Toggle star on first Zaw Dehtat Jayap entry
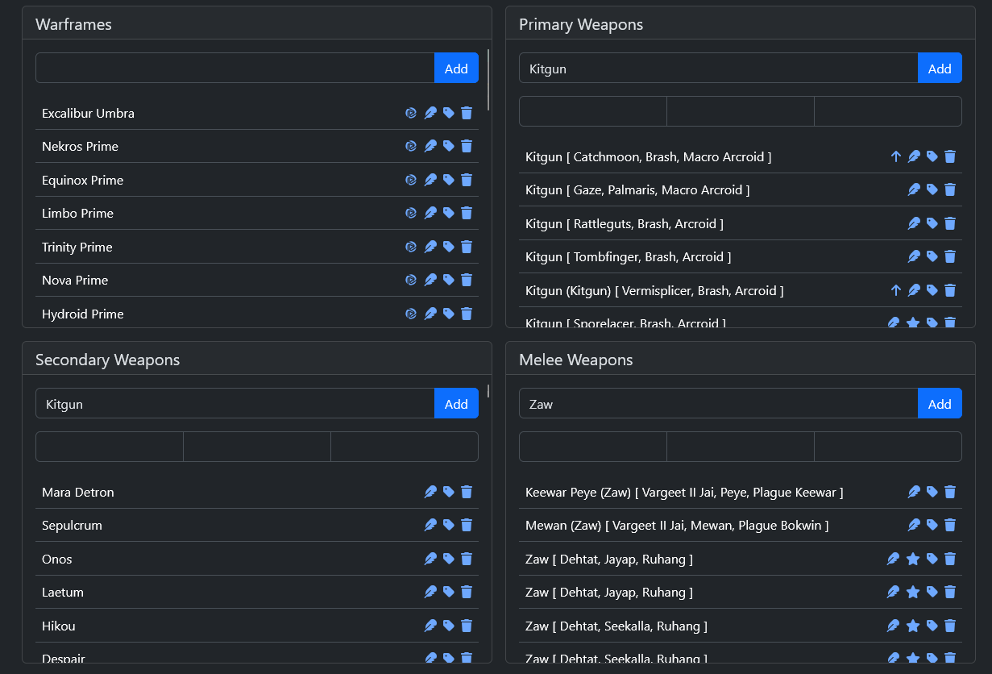Screen dimensions: 992x674 [913, 560]
